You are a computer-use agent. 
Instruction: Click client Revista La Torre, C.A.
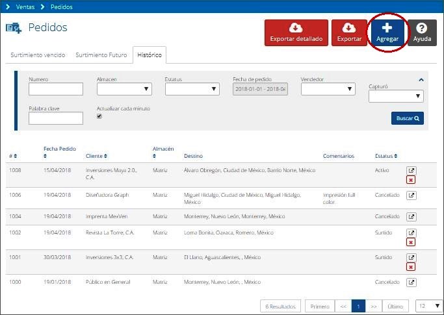coord(110,233)
